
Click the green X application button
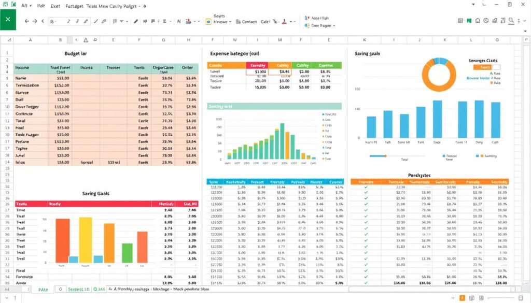(x=8, y=19)
